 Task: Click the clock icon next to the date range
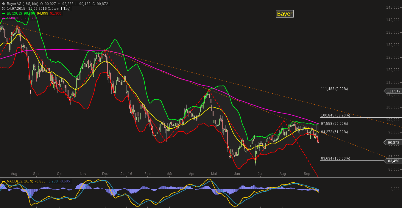(4, 9)
